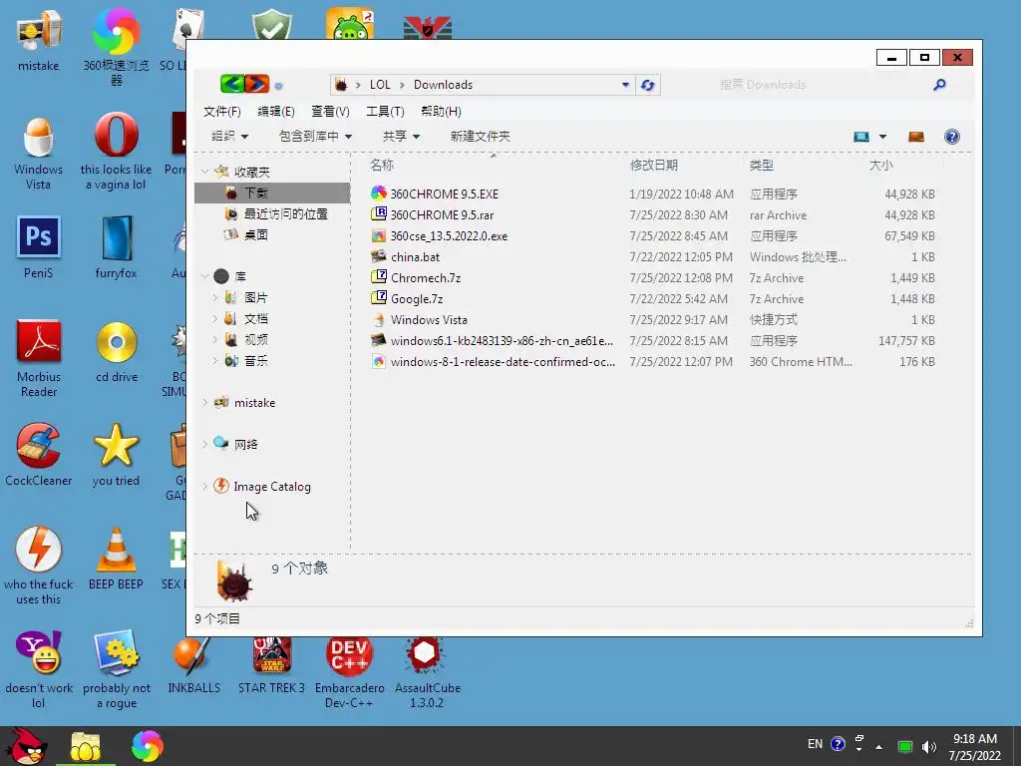The width and height of the screenshot is (1021, 766).
Task: Select the Google.7z file name
Action: coord(417,299)
